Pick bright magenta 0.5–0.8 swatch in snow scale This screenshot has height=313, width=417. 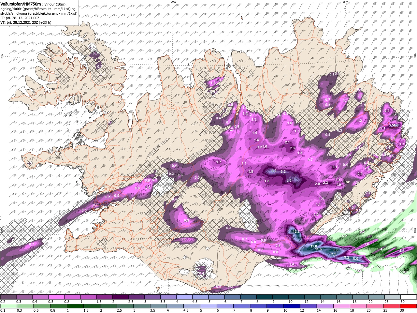pyautogui.click(x=56, y=297)
